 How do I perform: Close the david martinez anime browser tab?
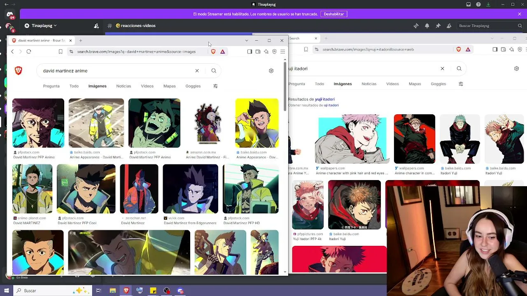(x=70, y=40)
